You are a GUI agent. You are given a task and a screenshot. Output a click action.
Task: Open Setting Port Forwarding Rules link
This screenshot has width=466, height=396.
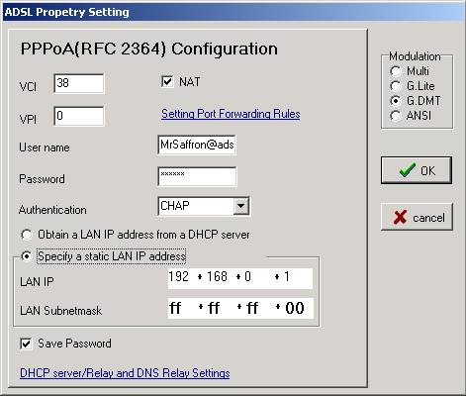(x=231, y=114)
